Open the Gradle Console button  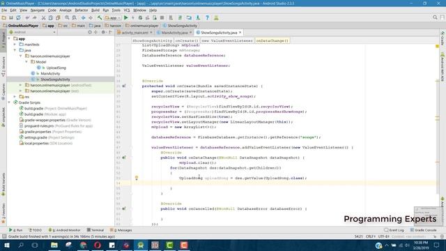click(424, 230)
